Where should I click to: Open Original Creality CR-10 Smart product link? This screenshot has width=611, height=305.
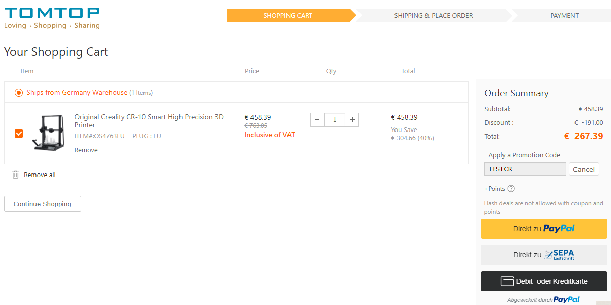(x=149, y=121)
